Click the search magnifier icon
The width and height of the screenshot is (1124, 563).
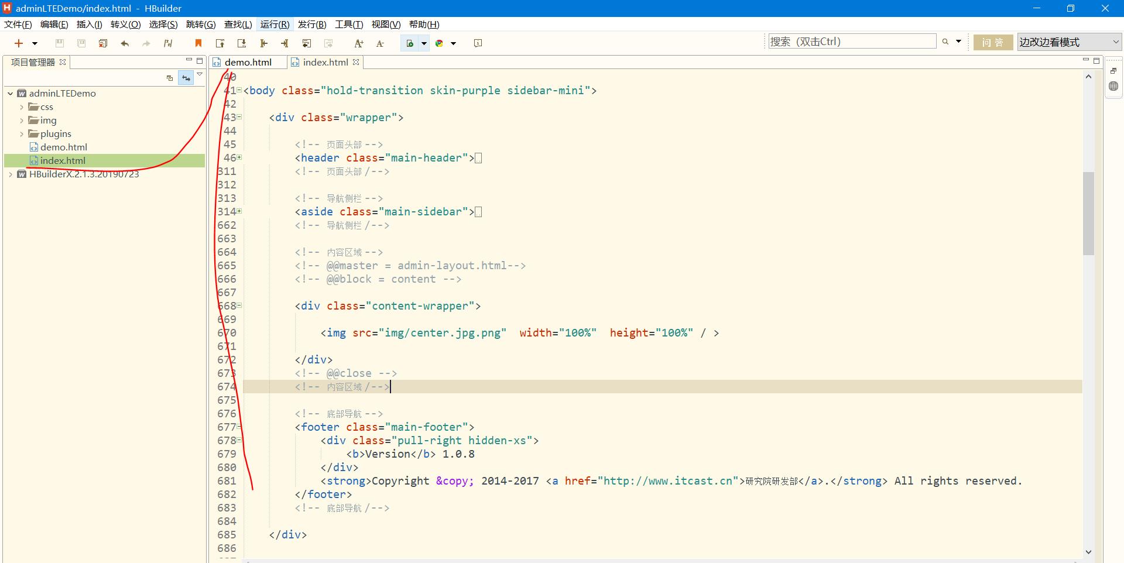pos(945,42)
